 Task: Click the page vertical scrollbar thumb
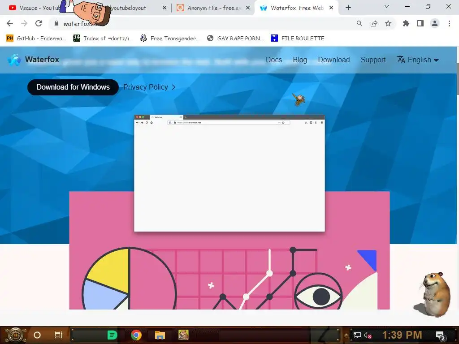[458, 79]
